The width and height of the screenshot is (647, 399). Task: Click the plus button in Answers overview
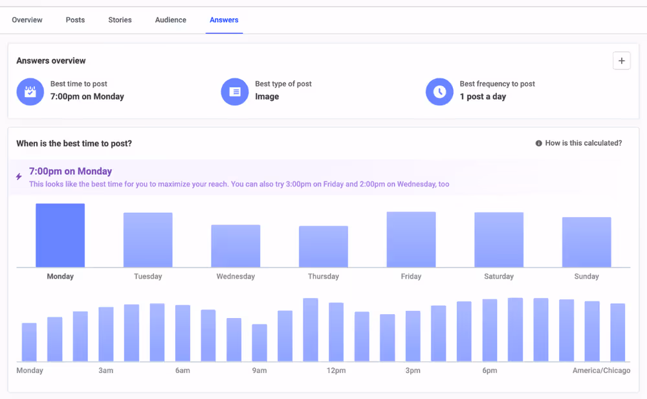621,61
